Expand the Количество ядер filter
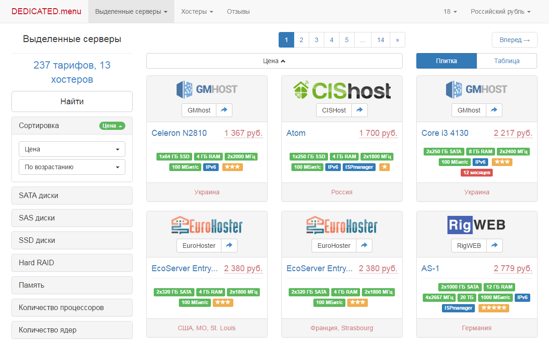 (x=72, y=330)
